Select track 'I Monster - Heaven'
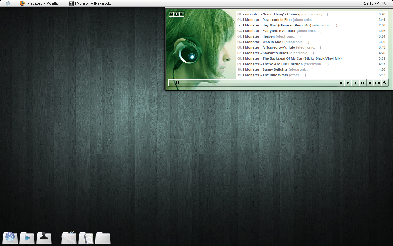The image size is (393, 246). click(312, 36)
